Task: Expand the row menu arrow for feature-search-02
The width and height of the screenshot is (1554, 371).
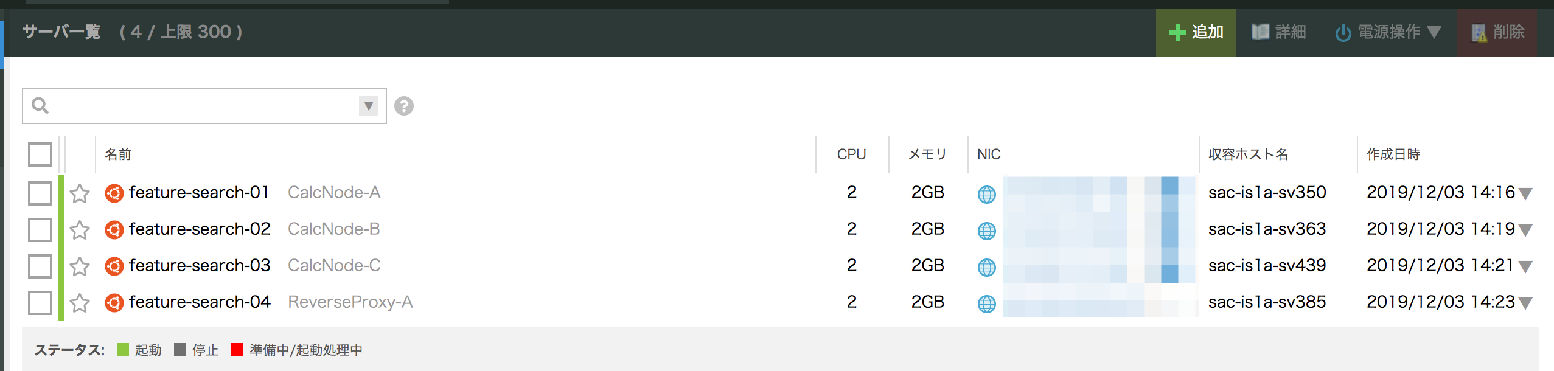Action: 1525,231
